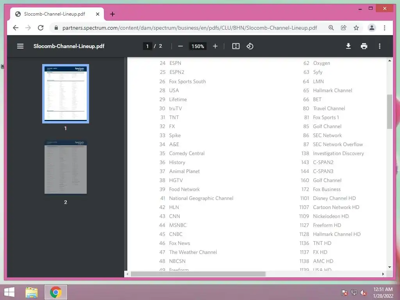Download the PDF file
The image size is (400, 300).
[x=348, y=46]
